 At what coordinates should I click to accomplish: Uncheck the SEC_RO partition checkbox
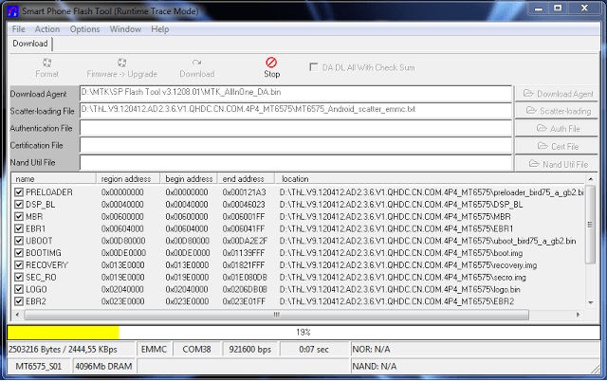pos(19,278)
